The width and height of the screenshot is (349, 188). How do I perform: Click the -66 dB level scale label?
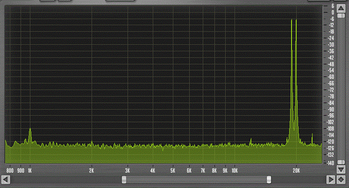331,84
